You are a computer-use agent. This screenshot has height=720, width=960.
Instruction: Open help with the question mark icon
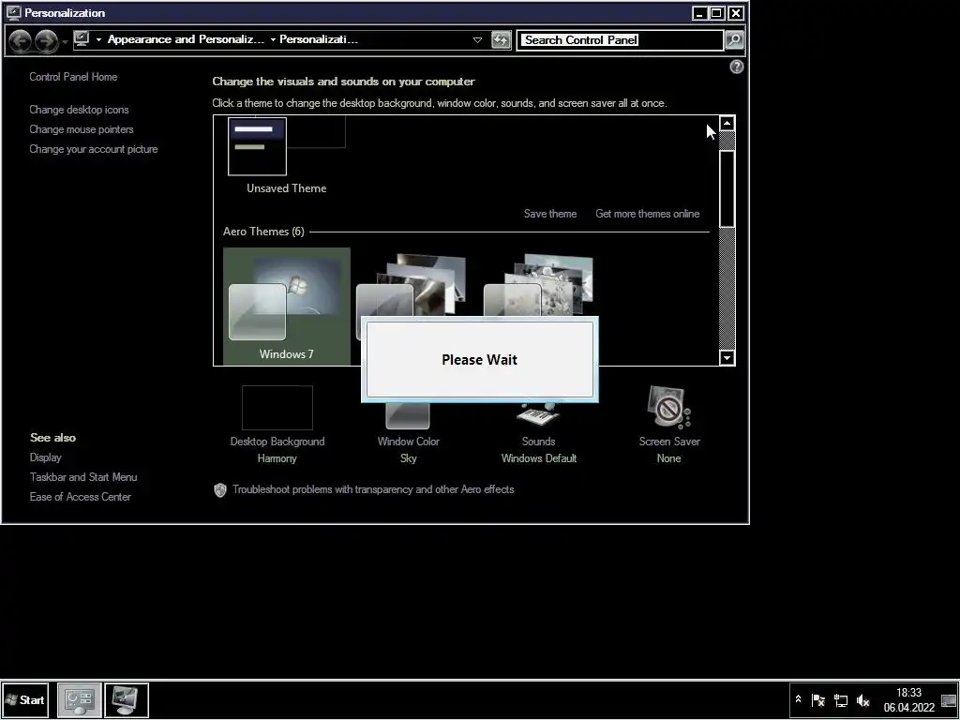(737, 67)
